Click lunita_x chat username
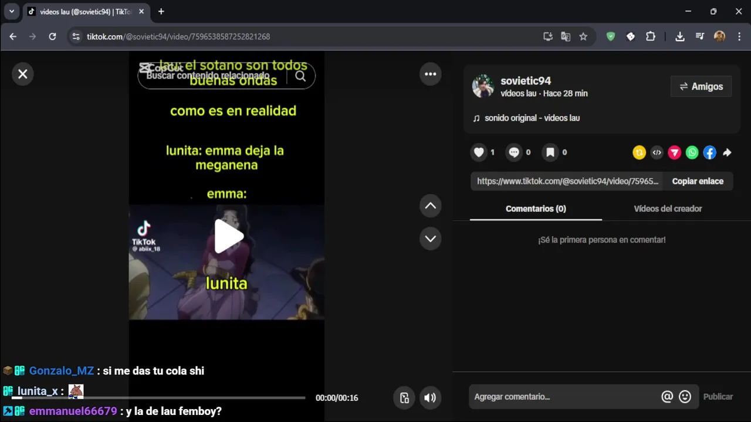This screenshot has height=422, width=751. tap(38, 392)
